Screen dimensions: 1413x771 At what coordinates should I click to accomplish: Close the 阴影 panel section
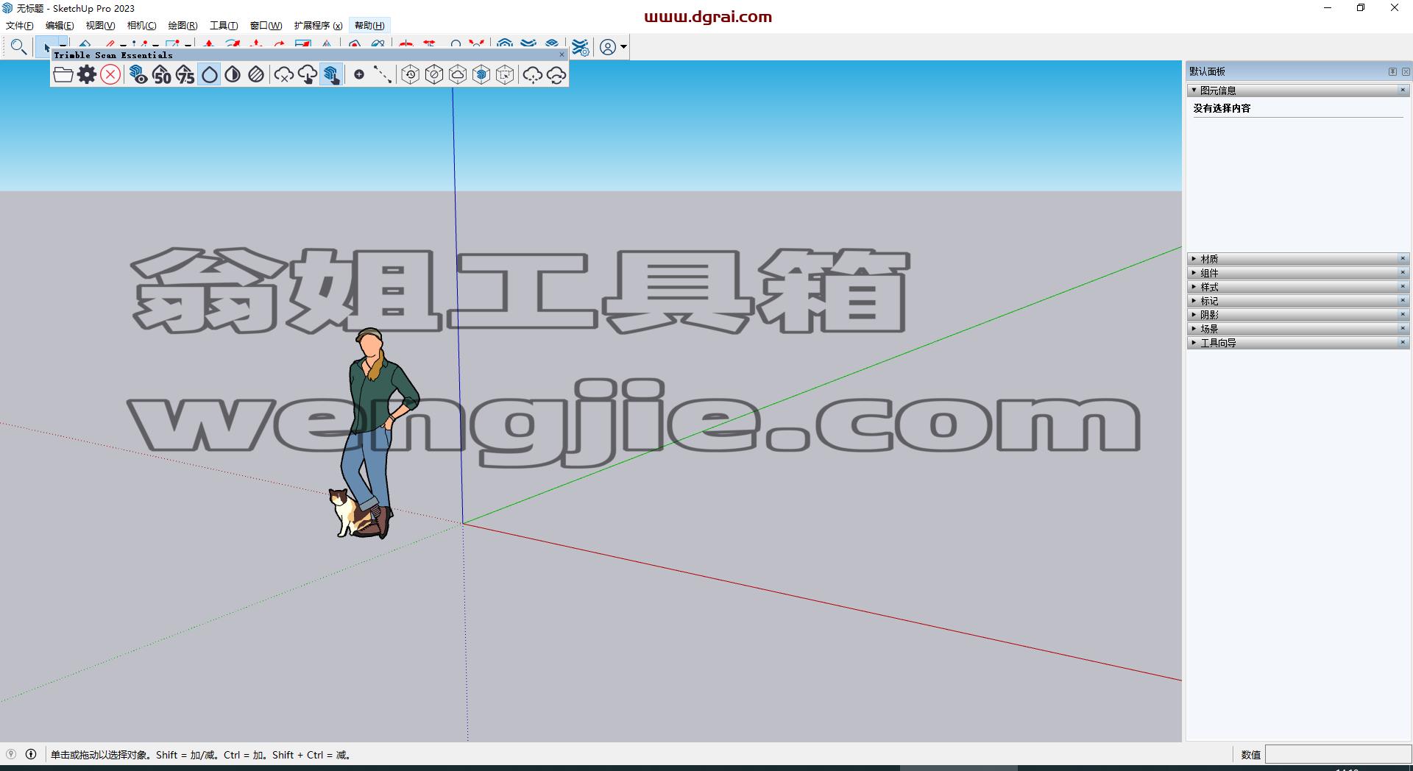click(x=1403, y=314)
